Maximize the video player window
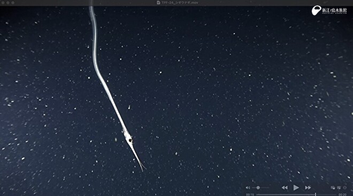Screen dimensions: 353x196 13,3
